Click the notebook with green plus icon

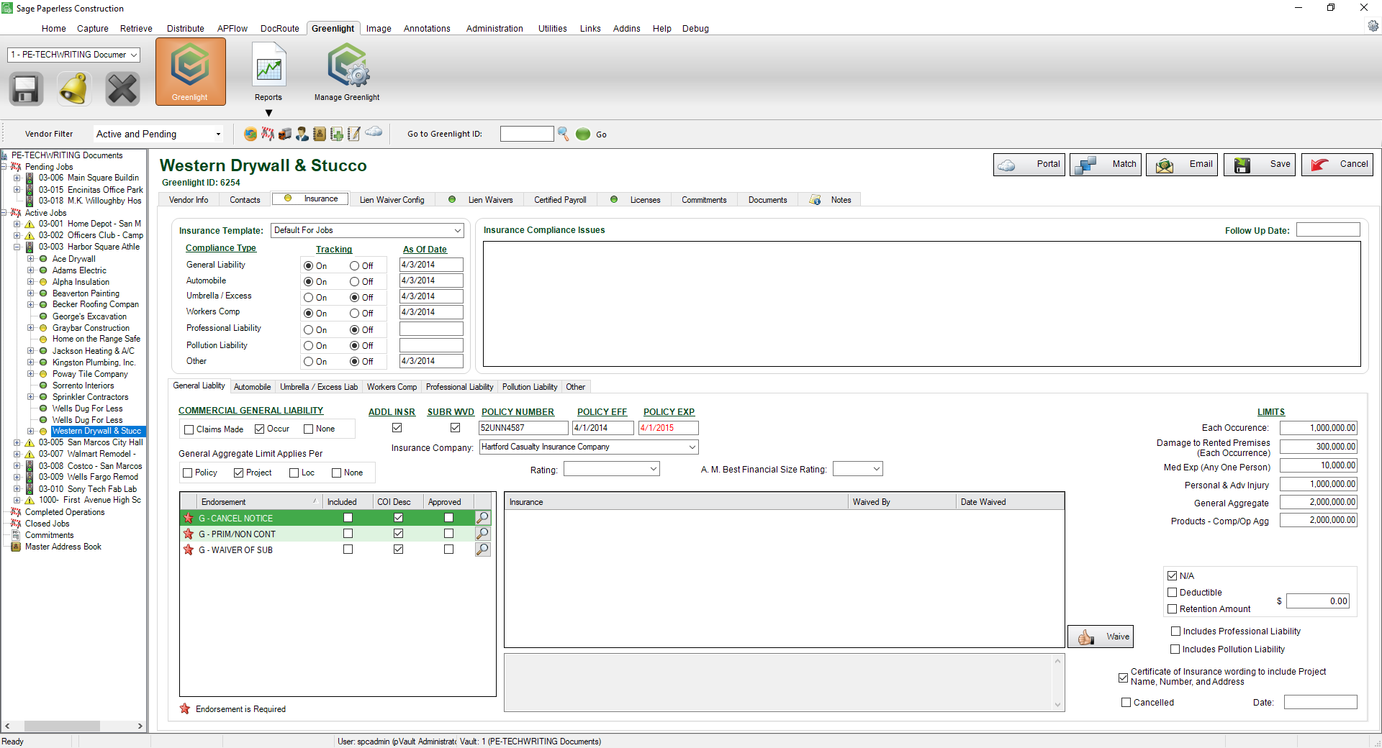tap(337, 134)
